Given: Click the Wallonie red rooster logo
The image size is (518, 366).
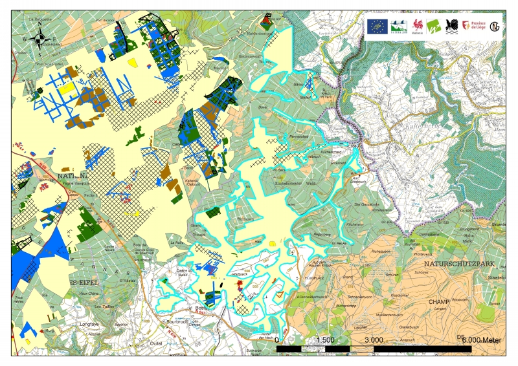Looking at the screenshot, I should click(418, 26).
